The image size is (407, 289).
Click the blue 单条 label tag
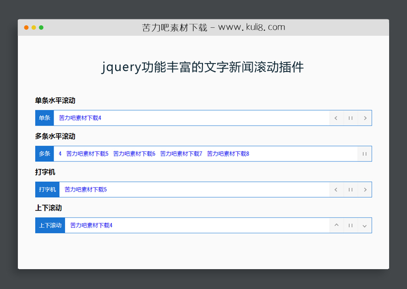44,118
